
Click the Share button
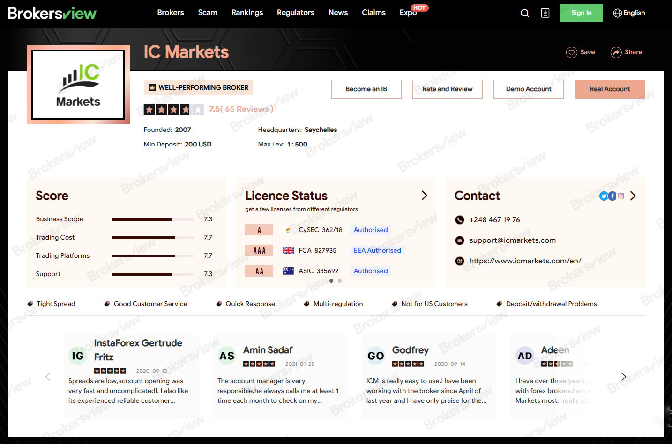[627, 52]
